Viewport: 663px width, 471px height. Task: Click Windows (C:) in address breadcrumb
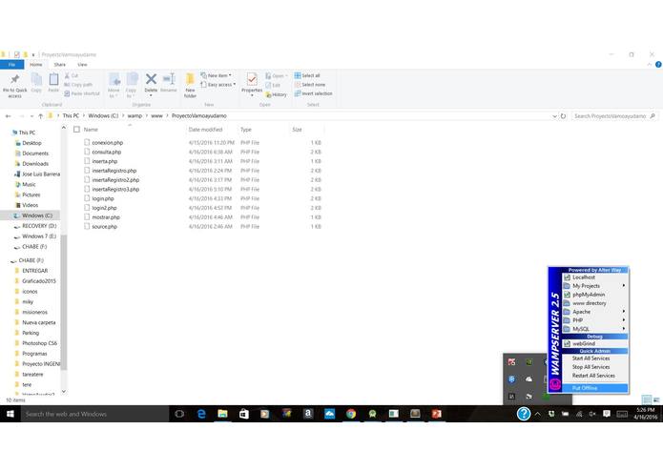point(103,115)
